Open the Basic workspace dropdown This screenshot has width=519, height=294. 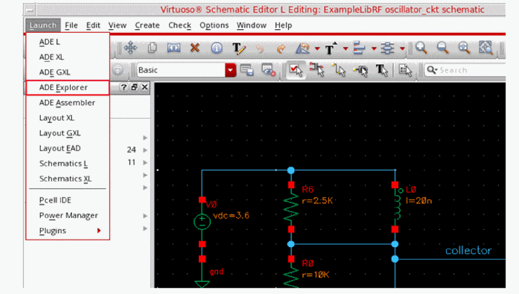pyautogui.click(x=230, y=70)
